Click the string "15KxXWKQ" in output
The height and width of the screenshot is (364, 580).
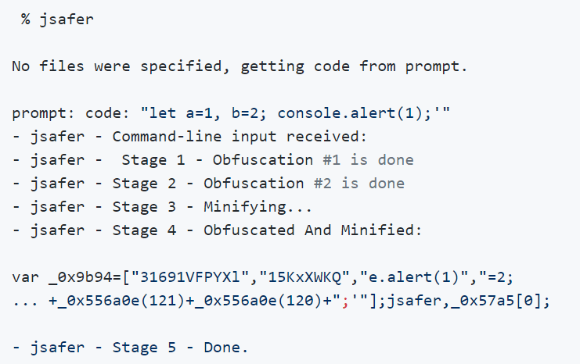click(304, 277)
